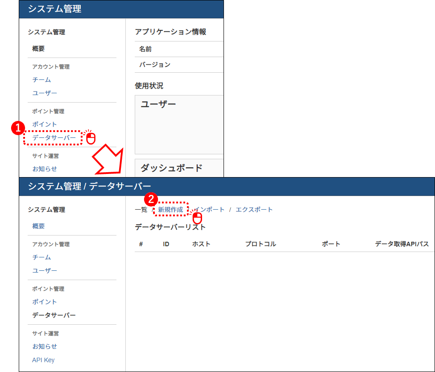Click the データ取得APIパス column header
Image resolution: width=435 pixels, height=372 pixels.
[402, 244]
